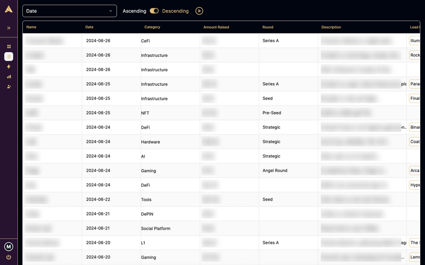Click the Amount Raised column header

pos(216,27)
